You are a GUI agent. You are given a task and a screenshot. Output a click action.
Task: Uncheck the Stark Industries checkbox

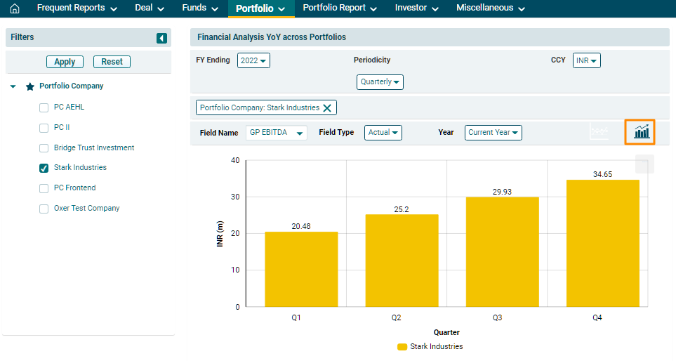coord(44,169)
